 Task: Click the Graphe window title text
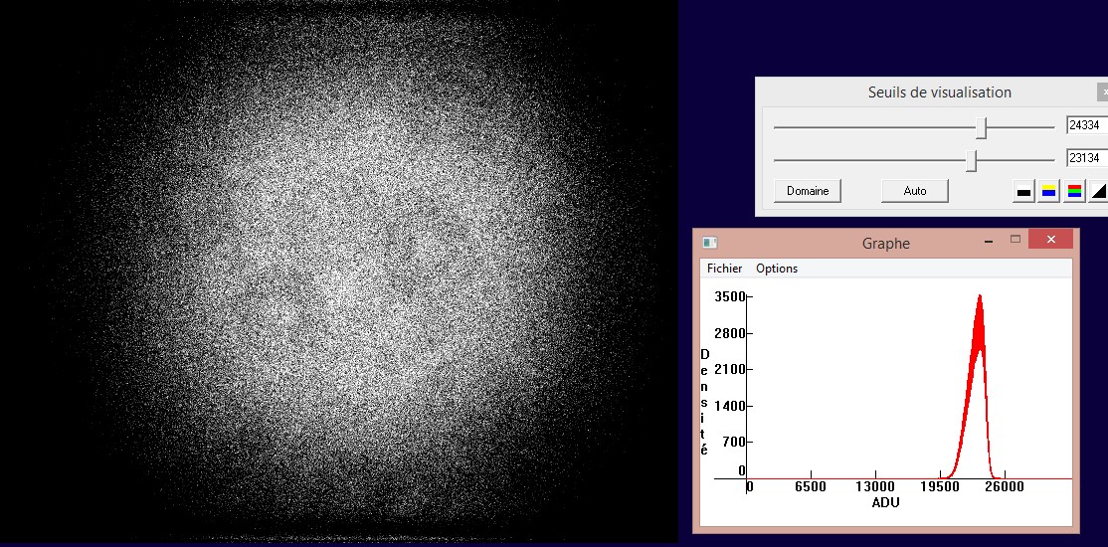pos(886,243)
